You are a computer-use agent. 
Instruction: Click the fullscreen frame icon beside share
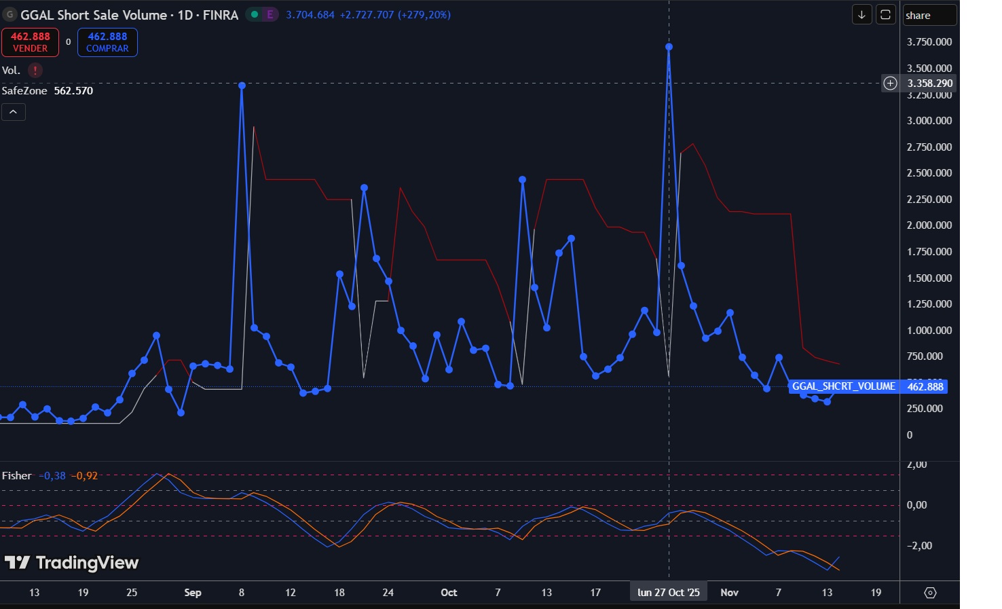[885, 15]
